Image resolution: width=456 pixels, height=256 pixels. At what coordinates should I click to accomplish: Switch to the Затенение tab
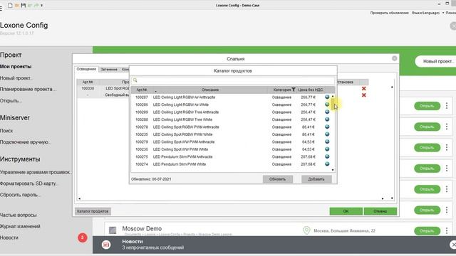point(109,70)
